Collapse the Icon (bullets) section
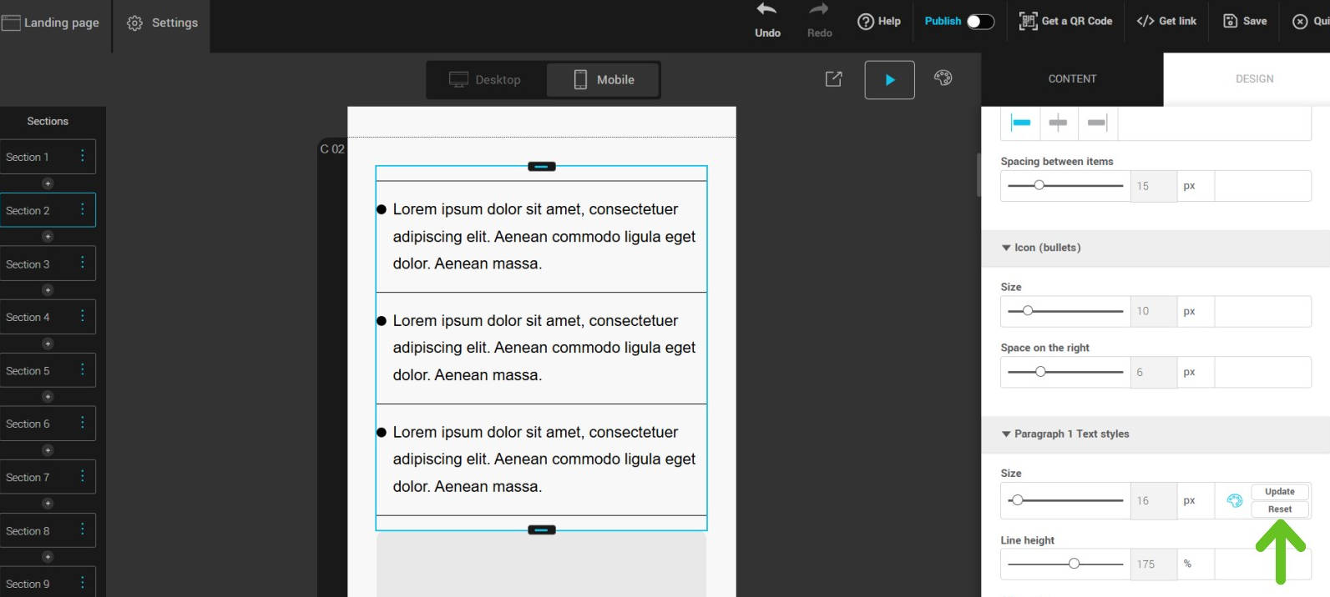 coord(1006,248)
